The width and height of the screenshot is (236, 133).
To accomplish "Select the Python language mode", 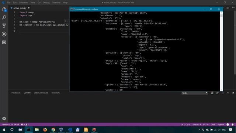I will tap(221, 125).
